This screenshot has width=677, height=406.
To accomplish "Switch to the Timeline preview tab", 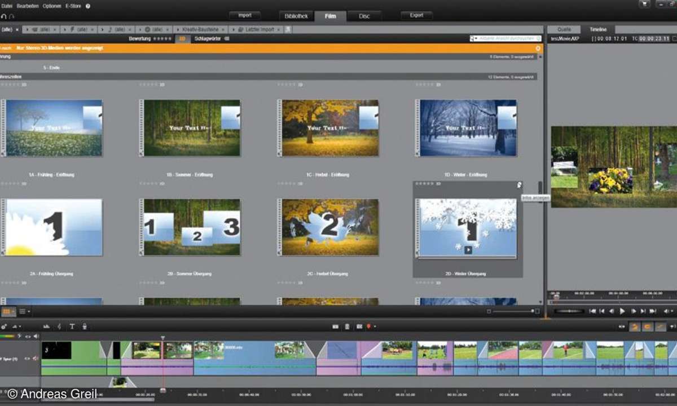I will click(x=598, y=29).
